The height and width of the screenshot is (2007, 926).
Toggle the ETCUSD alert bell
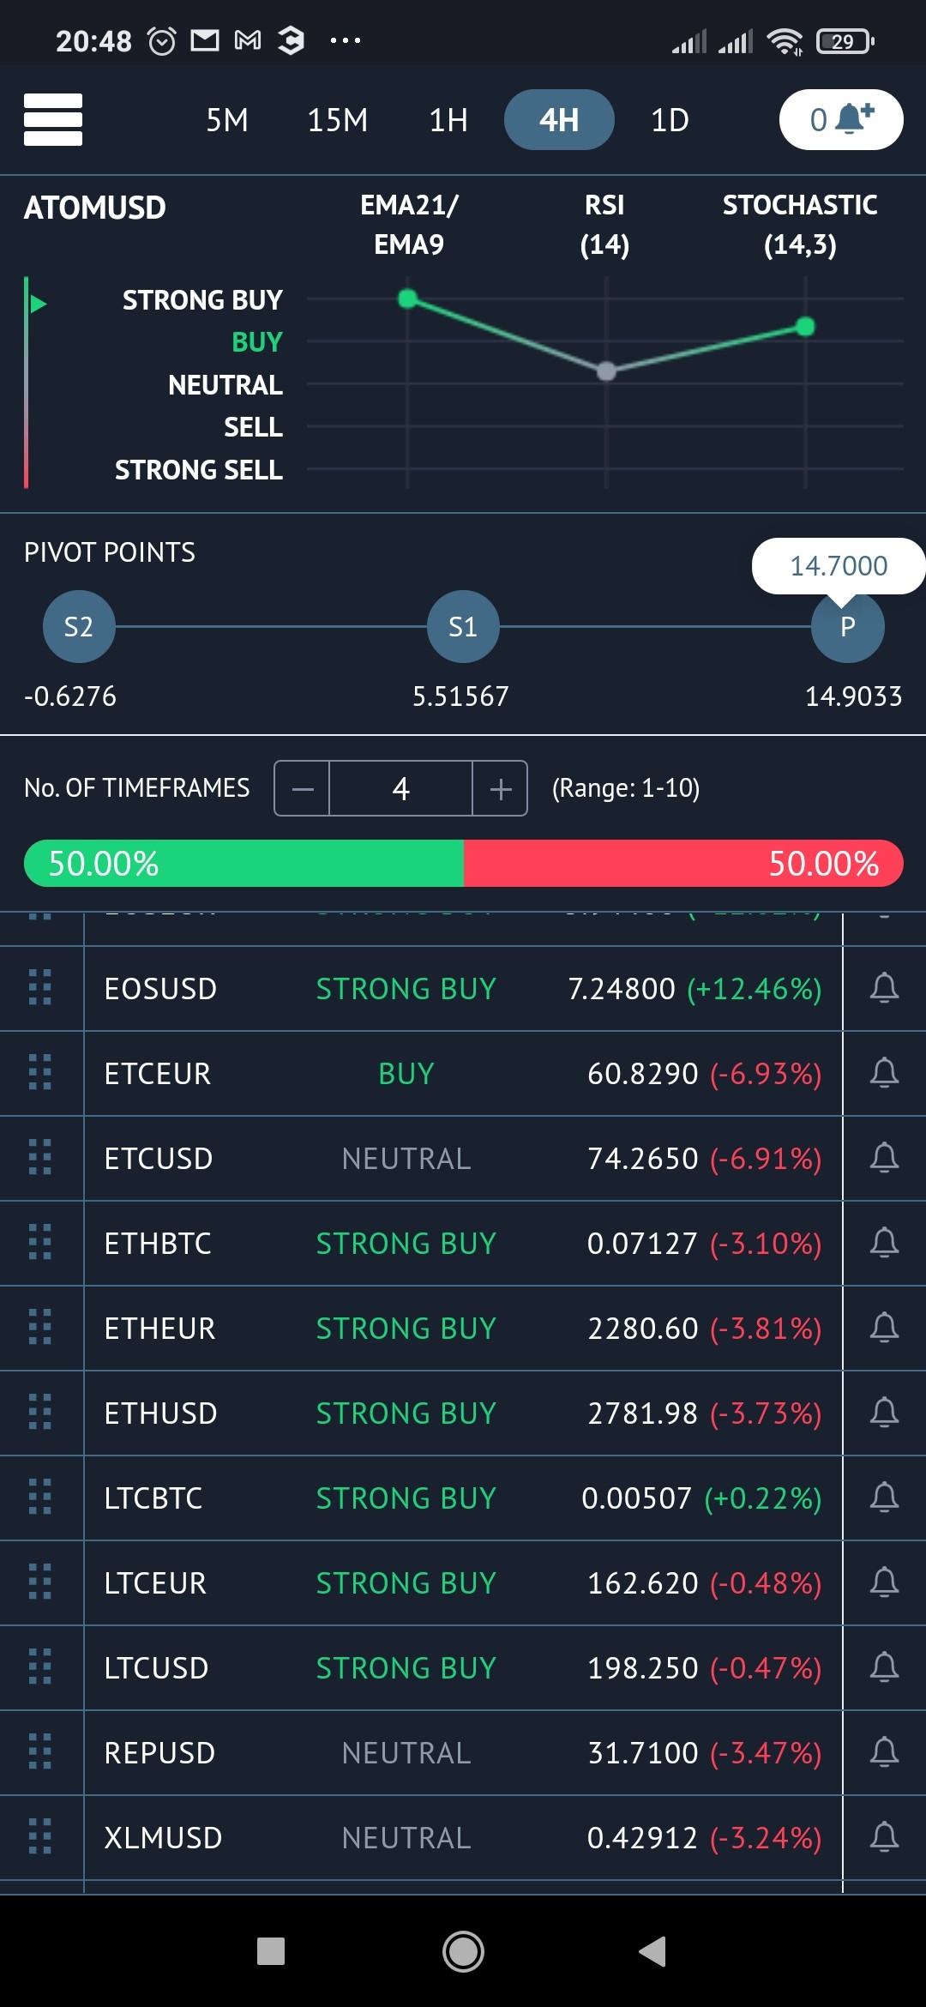coord(884,1158)
